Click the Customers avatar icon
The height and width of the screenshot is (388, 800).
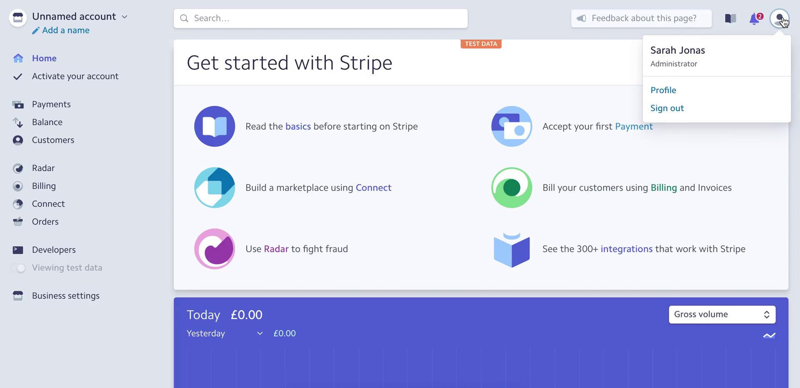point(18,140)
